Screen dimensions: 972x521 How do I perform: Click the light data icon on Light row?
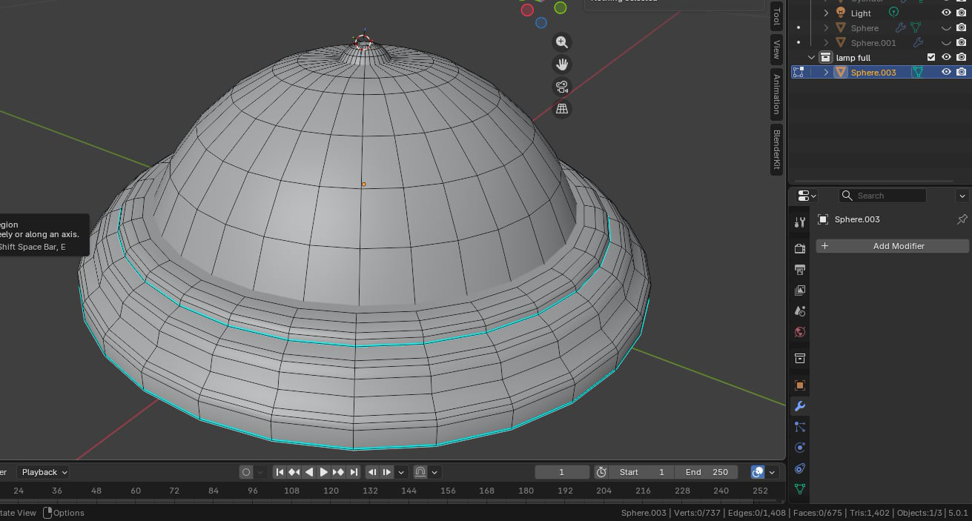(x=894, y=13)
